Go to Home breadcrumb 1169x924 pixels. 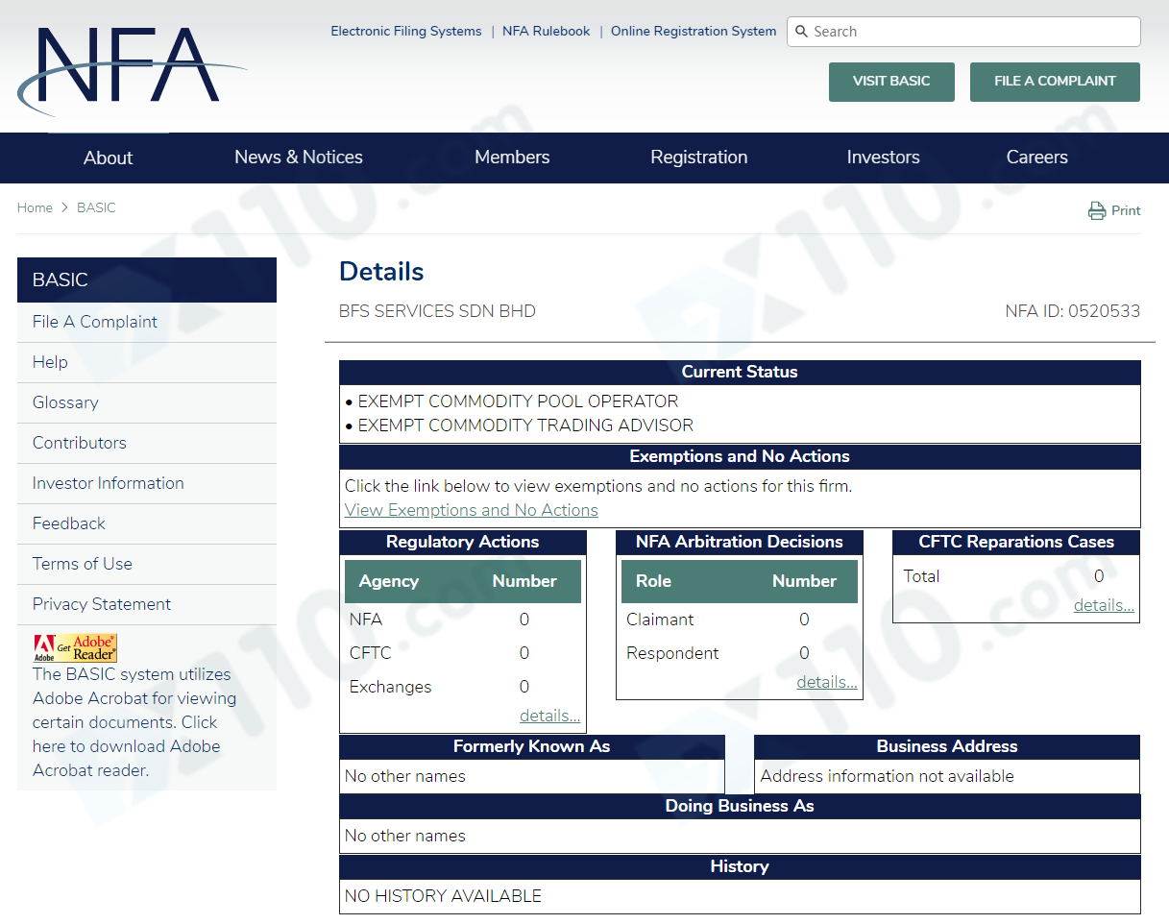[x=35, y=208]
